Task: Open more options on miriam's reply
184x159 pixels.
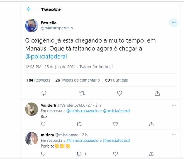Action: point(174,135)
